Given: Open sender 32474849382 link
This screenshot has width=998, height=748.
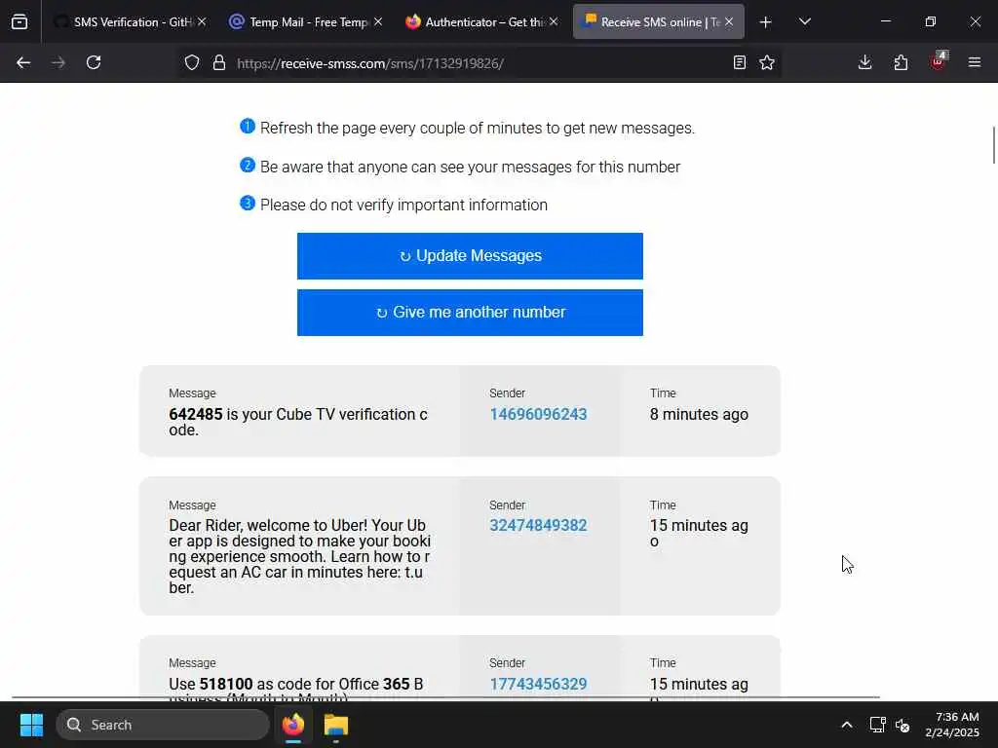Looking at the screenshot, I should tap(538, 526).
